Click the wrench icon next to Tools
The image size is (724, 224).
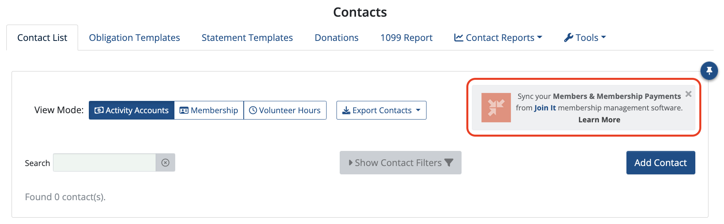tap(568, 38)
